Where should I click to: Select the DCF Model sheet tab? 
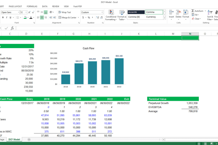pyautogui.click(x=14, y=139)
